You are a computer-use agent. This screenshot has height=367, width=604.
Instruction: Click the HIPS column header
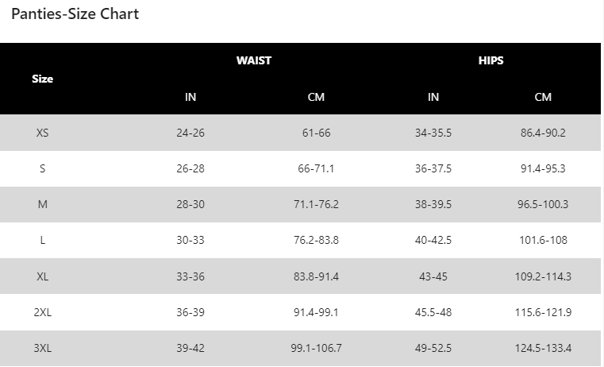point(491,60)
